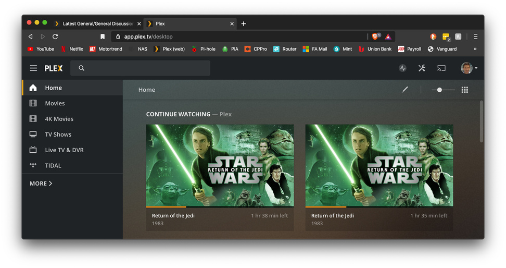Click the progress bar under the poster with 1 hr 38 min left

pyautogui.click(x=220, y=206)
